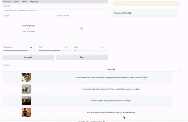Click the Examples list icon
This screenshot has height=122, width=188.
pos(3,65)
